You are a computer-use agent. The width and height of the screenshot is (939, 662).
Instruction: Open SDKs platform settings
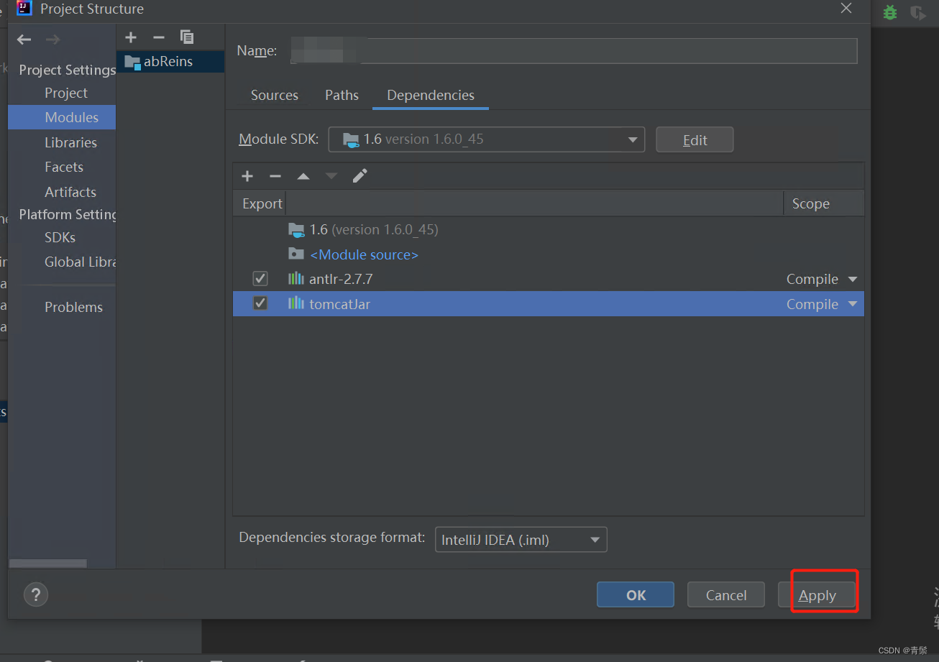coord(60,237)
